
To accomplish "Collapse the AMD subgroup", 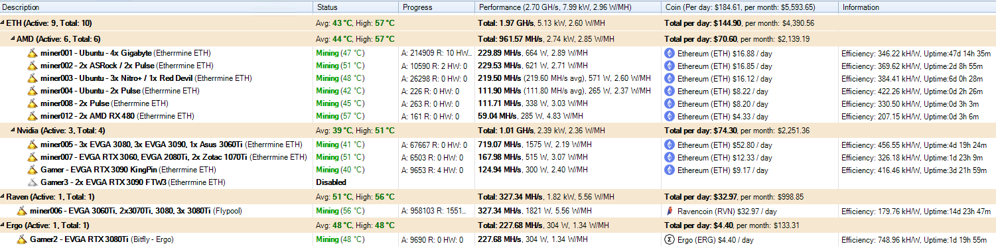I will coord(13,38).
